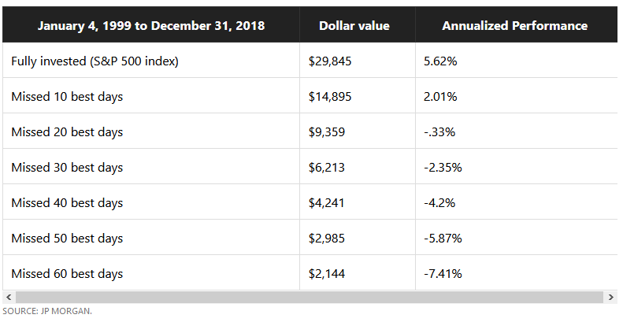Select the Missed 20 best days row label
Image resolution: width=623 pixels, height=322 pixels.
coord(67,132)
